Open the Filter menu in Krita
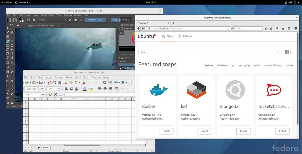 [x=52, y=15]
